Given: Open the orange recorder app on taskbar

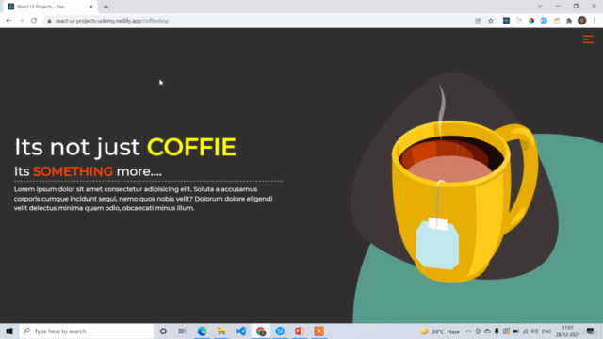Looking at the screenshot, I should pyautogui.click(x=318, y=331).
